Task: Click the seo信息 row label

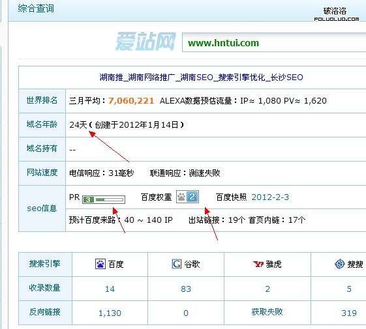Action: (x=42, y=208)
